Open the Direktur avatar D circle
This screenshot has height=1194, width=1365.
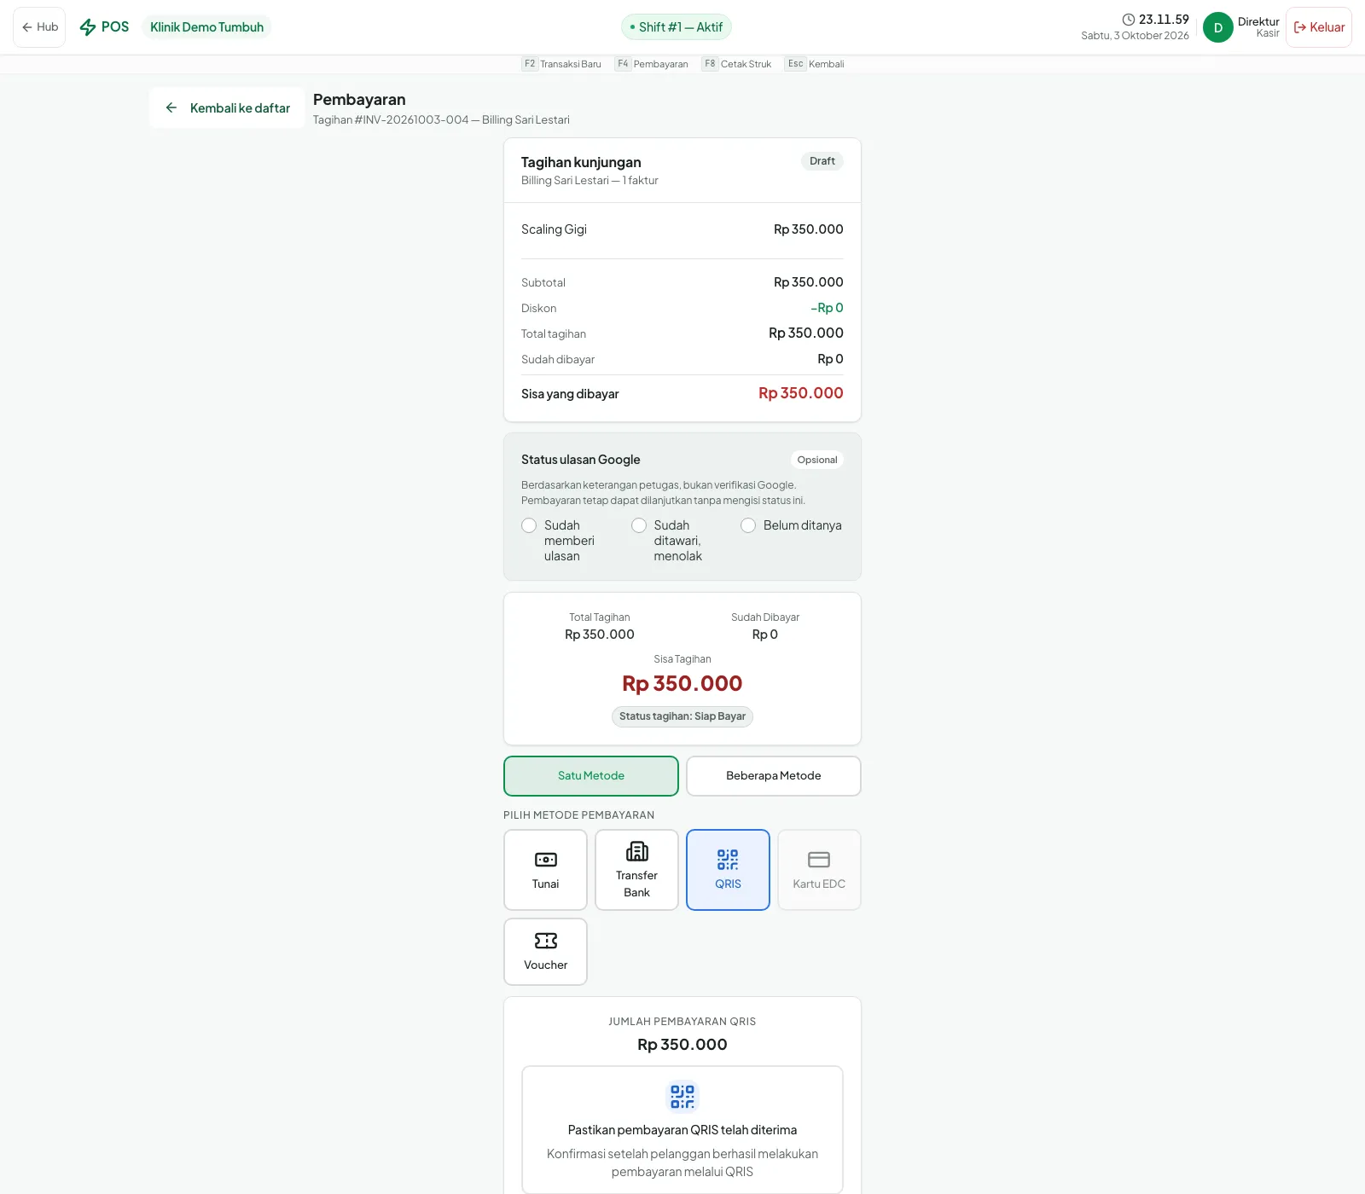[1218, 27]
